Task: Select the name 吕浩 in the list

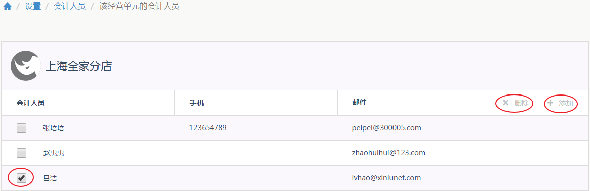Action: tap(50, 178)
